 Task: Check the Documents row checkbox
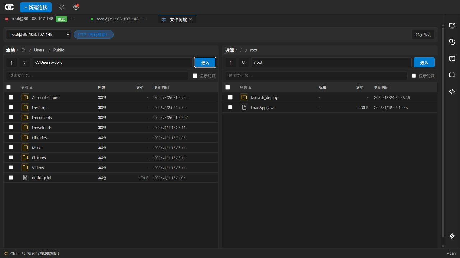click(11, 117)
